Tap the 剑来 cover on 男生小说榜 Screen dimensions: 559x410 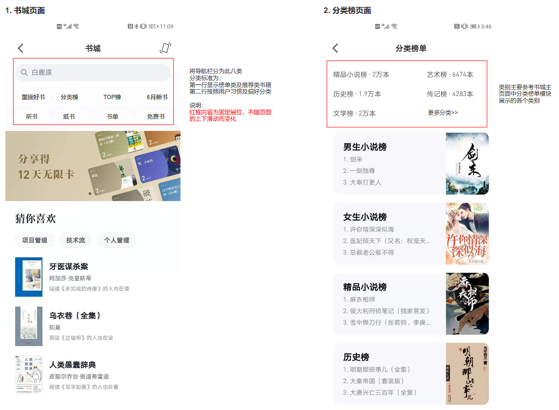tap(467, 164)
